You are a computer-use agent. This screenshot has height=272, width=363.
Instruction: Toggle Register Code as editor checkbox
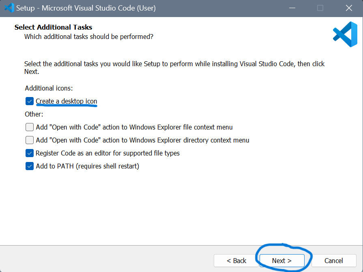point(29,153)
